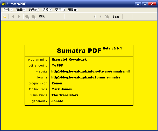158x131 pixels.
Task: Minimize the SumatraPDF window
Action: [x=138, y=4]
